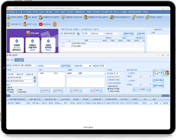Click the orange round info icon

(55, 24)
